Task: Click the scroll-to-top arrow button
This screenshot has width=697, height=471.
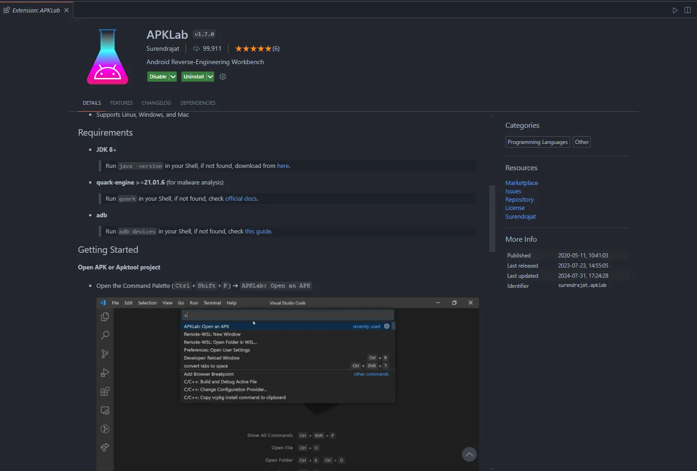Action: [x=469, y=454]
